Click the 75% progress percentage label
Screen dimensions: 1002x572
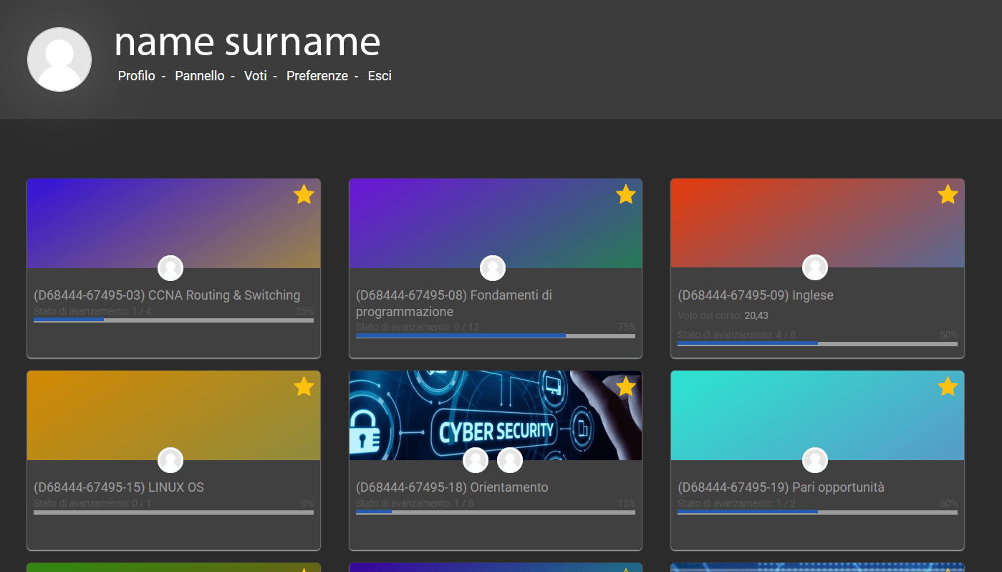pos(627,328)
